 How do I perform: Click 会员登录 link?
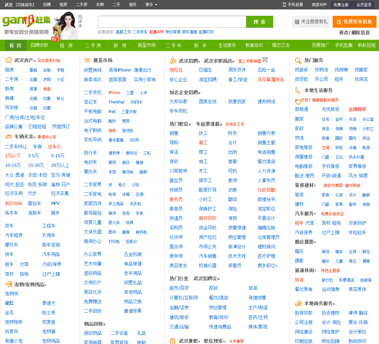point(364,5)
